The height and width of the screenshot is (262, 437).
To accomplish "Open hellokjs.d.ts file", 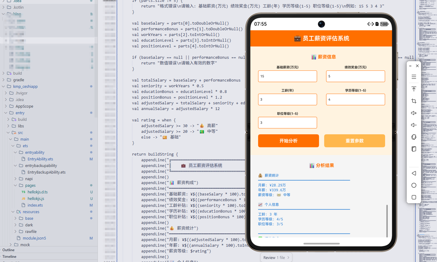I will (38, 192).
